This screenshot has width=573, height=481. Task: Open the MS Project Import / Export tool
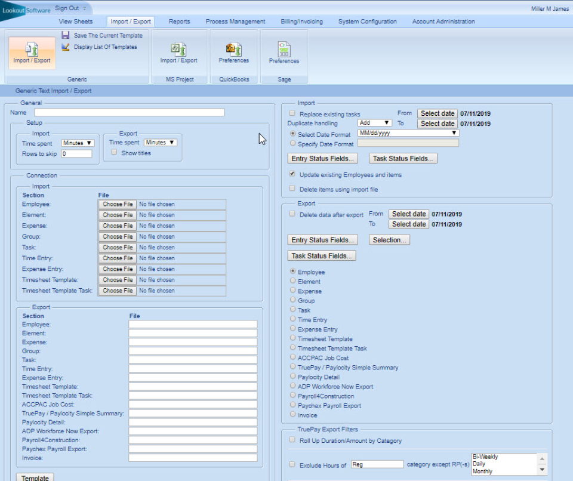coord(178,54)
